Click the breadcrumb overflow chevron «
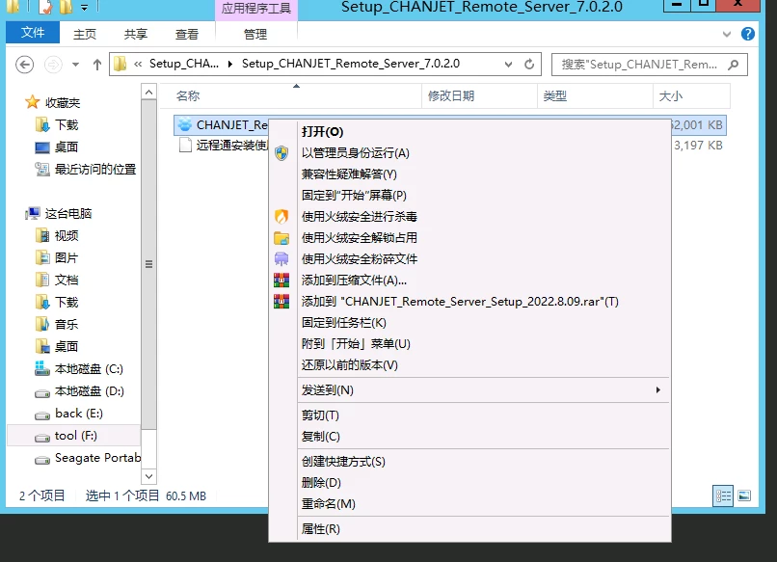The height and width of the screenshot is (562, 777). tap(138, 64)
